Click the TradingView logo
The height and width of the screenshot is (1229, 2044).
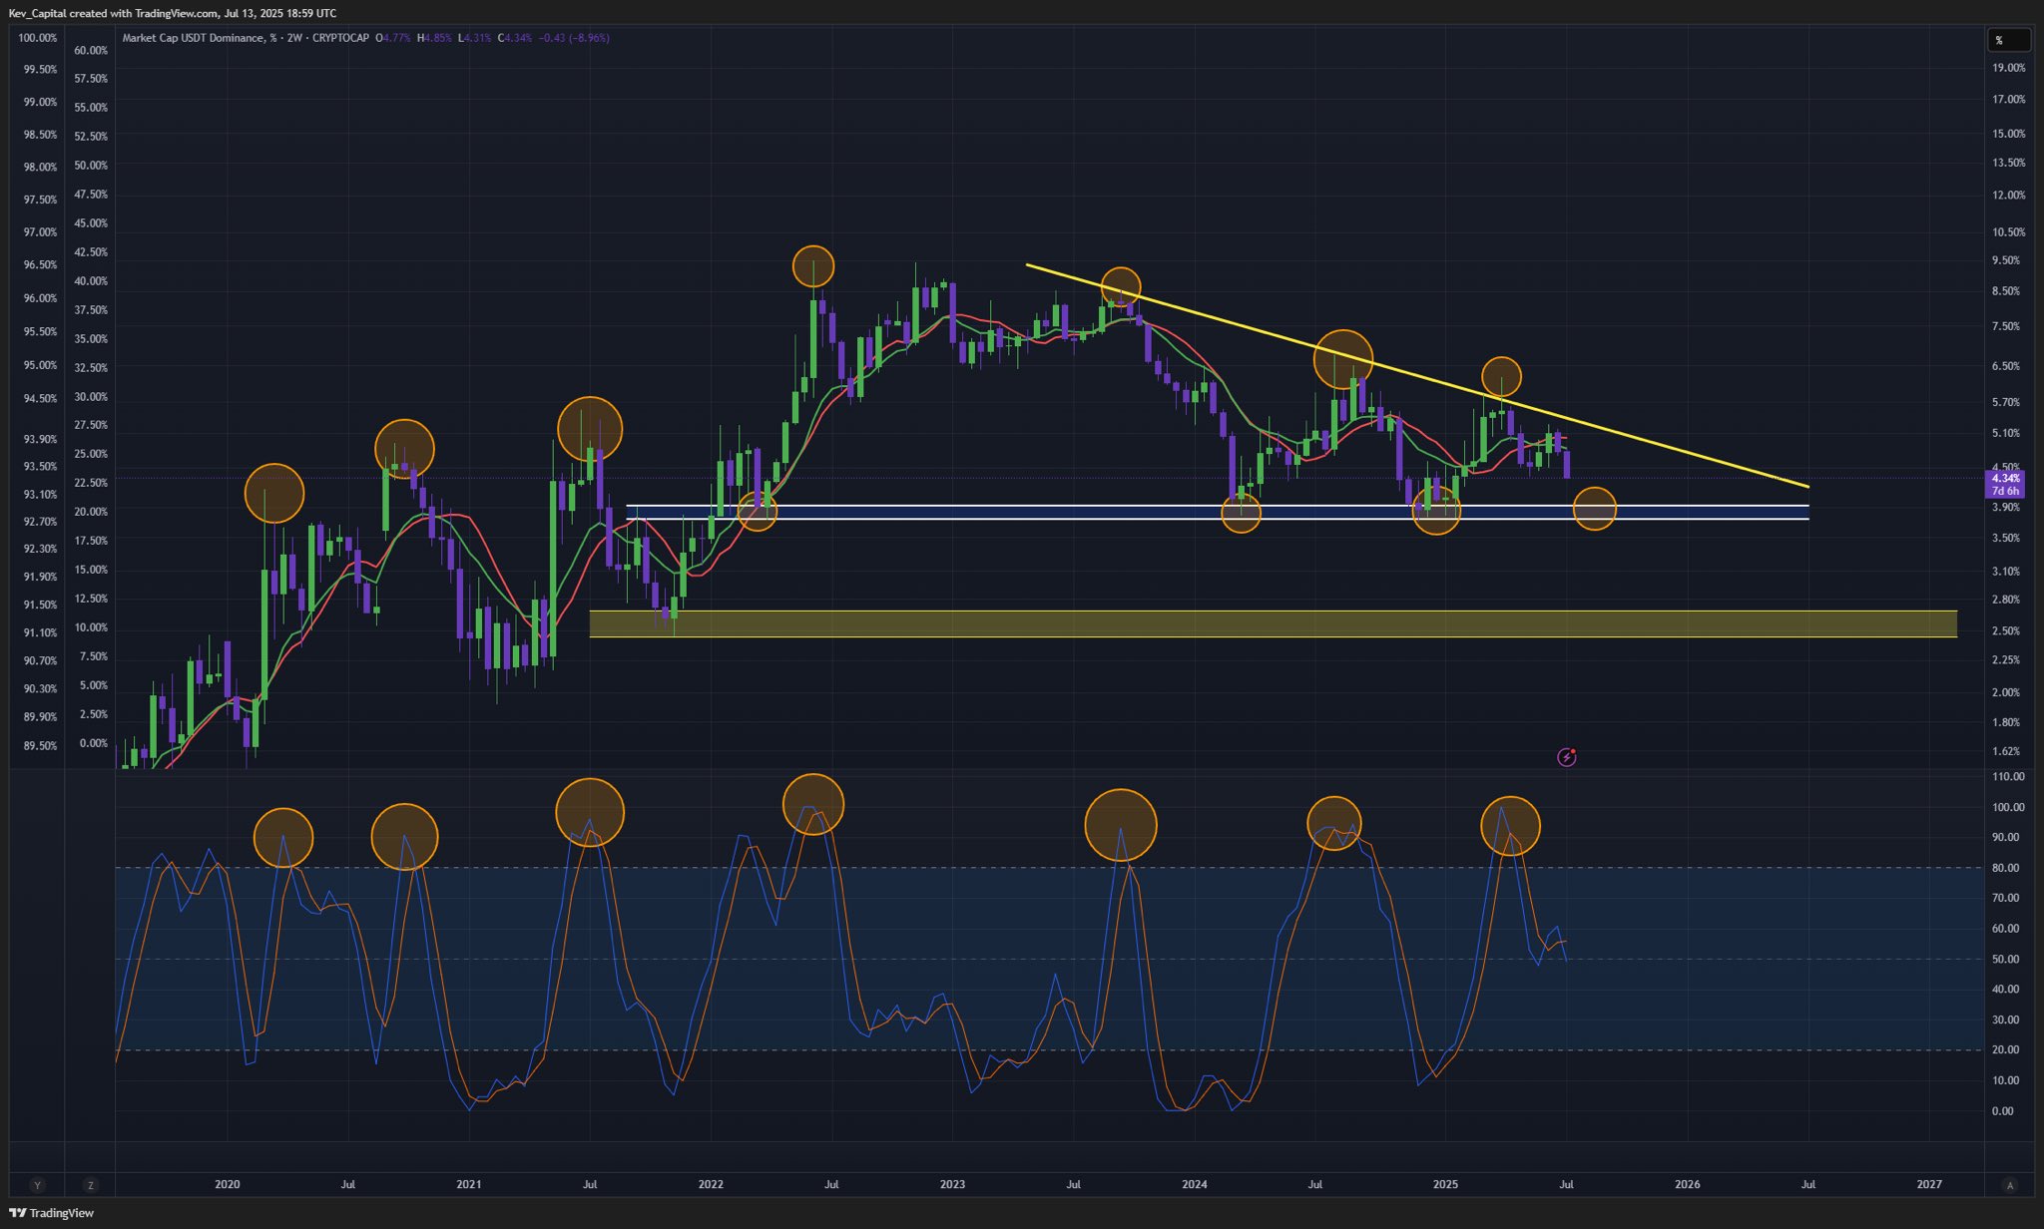coord(51,1213)
